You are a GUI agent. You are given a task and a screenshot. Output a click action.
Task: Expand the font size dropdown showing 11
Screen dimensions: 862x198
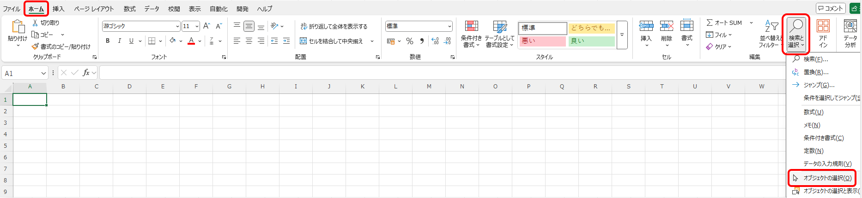(x=197, y=27)
